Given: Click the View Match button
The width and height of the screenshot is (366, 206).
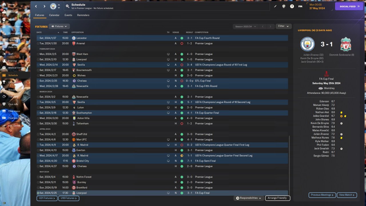Looking at the screenshot, I should coord(347,195).
